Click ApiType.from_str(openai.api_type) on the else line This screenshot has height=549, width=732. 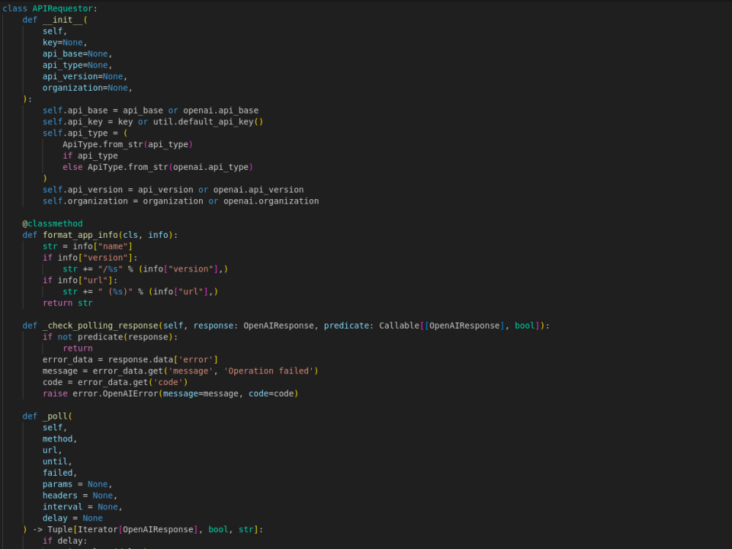click(x=170, y=167)
